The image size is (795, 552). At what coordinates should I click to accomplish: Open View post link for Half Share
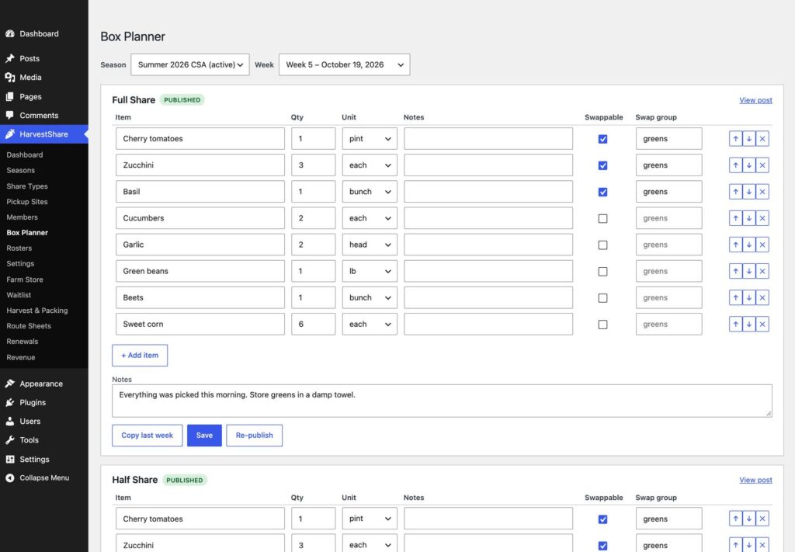755,480
